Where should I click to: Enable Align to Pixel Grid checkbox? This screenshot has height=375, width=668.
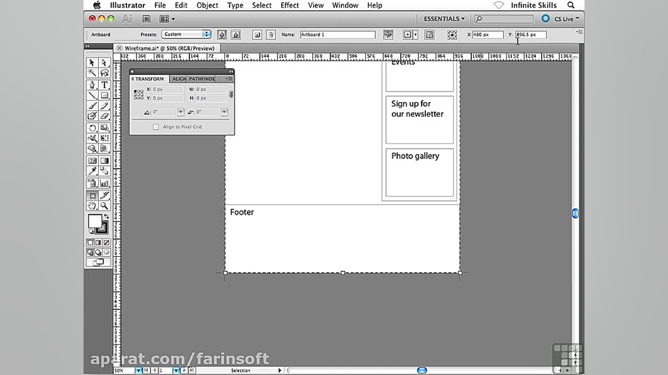tap(156, 126)
